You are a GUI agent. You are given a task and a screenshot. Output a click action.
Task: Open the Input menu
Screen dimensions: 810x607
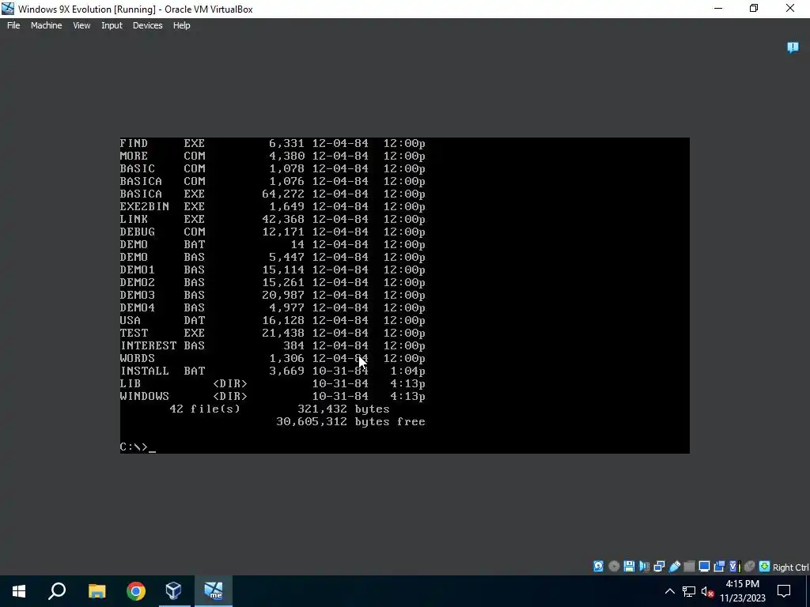coord(112,25)
